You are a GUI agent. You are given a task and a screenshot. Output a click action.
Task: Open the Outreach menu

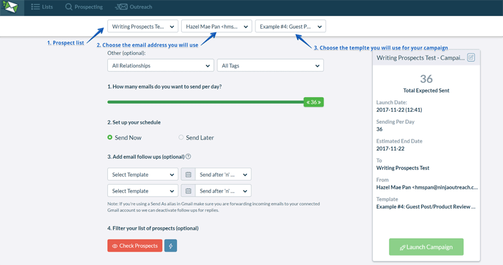(133, 7)
